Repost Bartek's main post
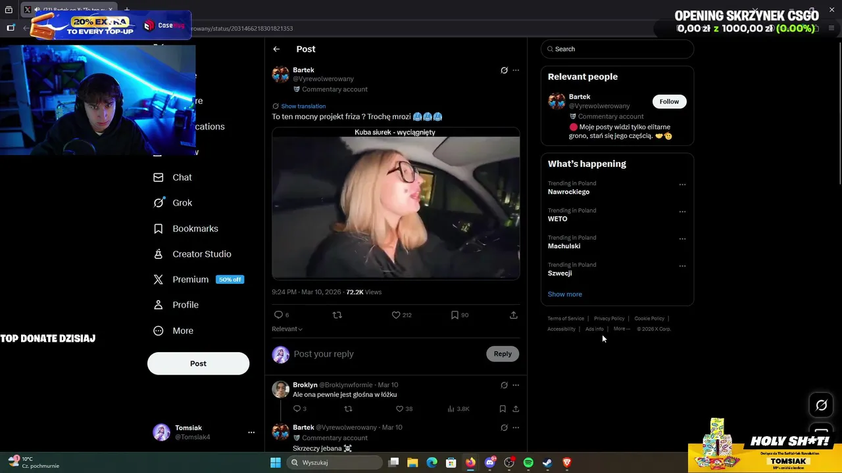This screenshot has height=473, width=842. tap(337, 315)
